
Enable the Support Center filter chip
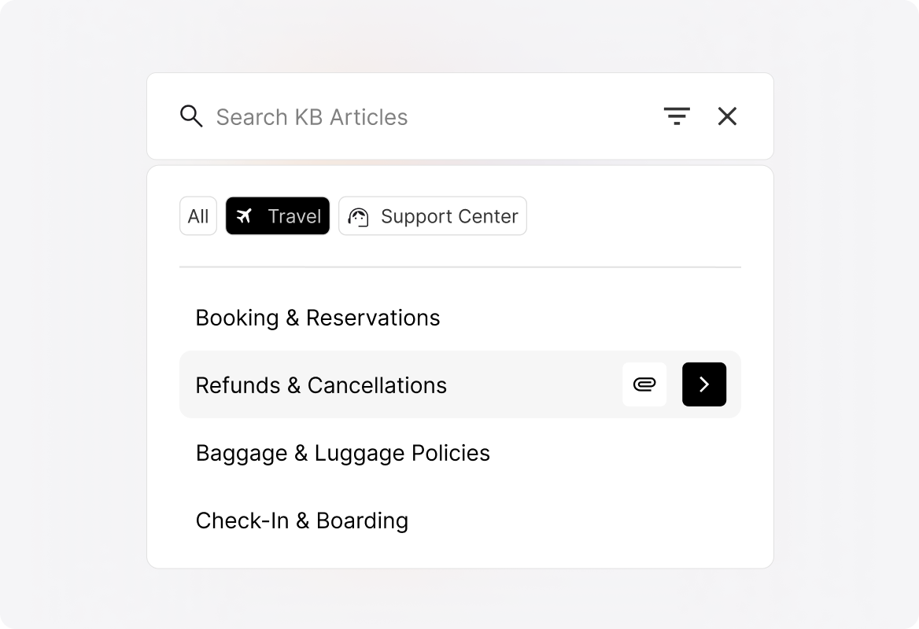pyautogui.click(x=432, y=215)
